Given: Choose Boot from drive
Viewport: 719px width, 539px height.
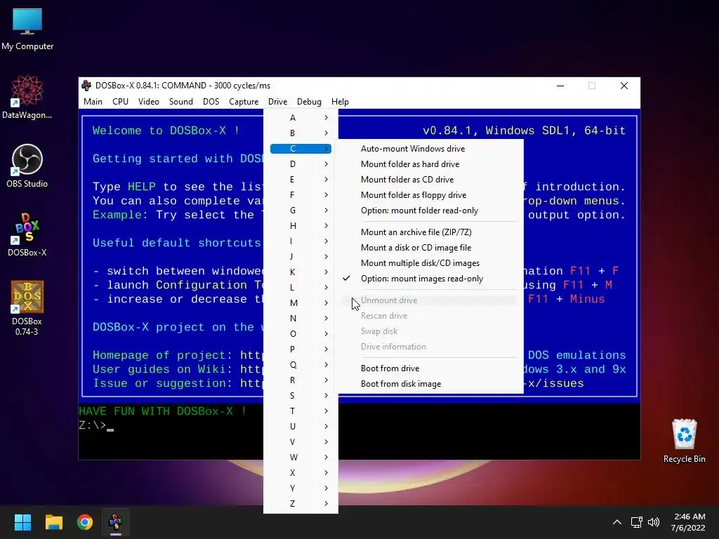Looking at the screenshot, I should (430, 368).
